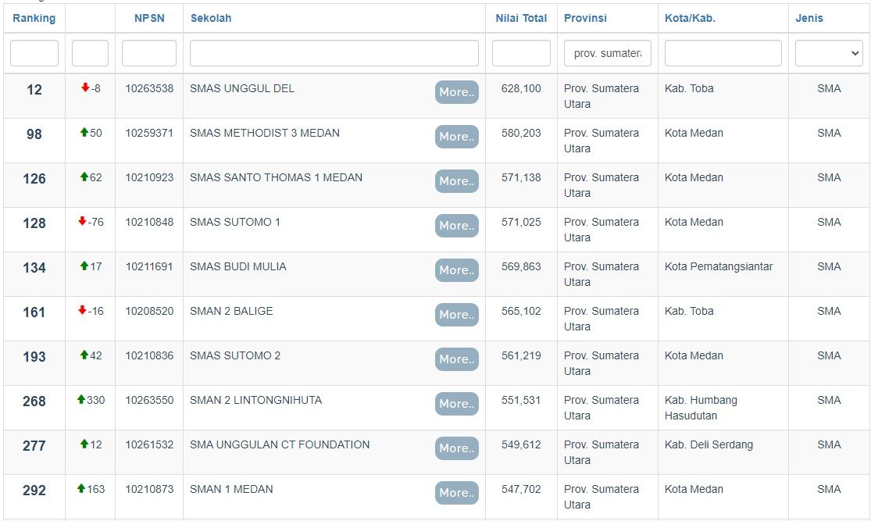Click the red down arrow beside -76

[82, 221]
